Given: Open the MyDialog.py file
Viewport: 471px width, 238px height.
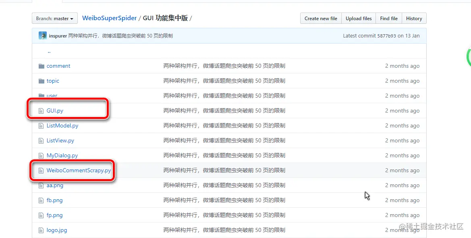Looking at the screenshot, I should coord(62,156).
